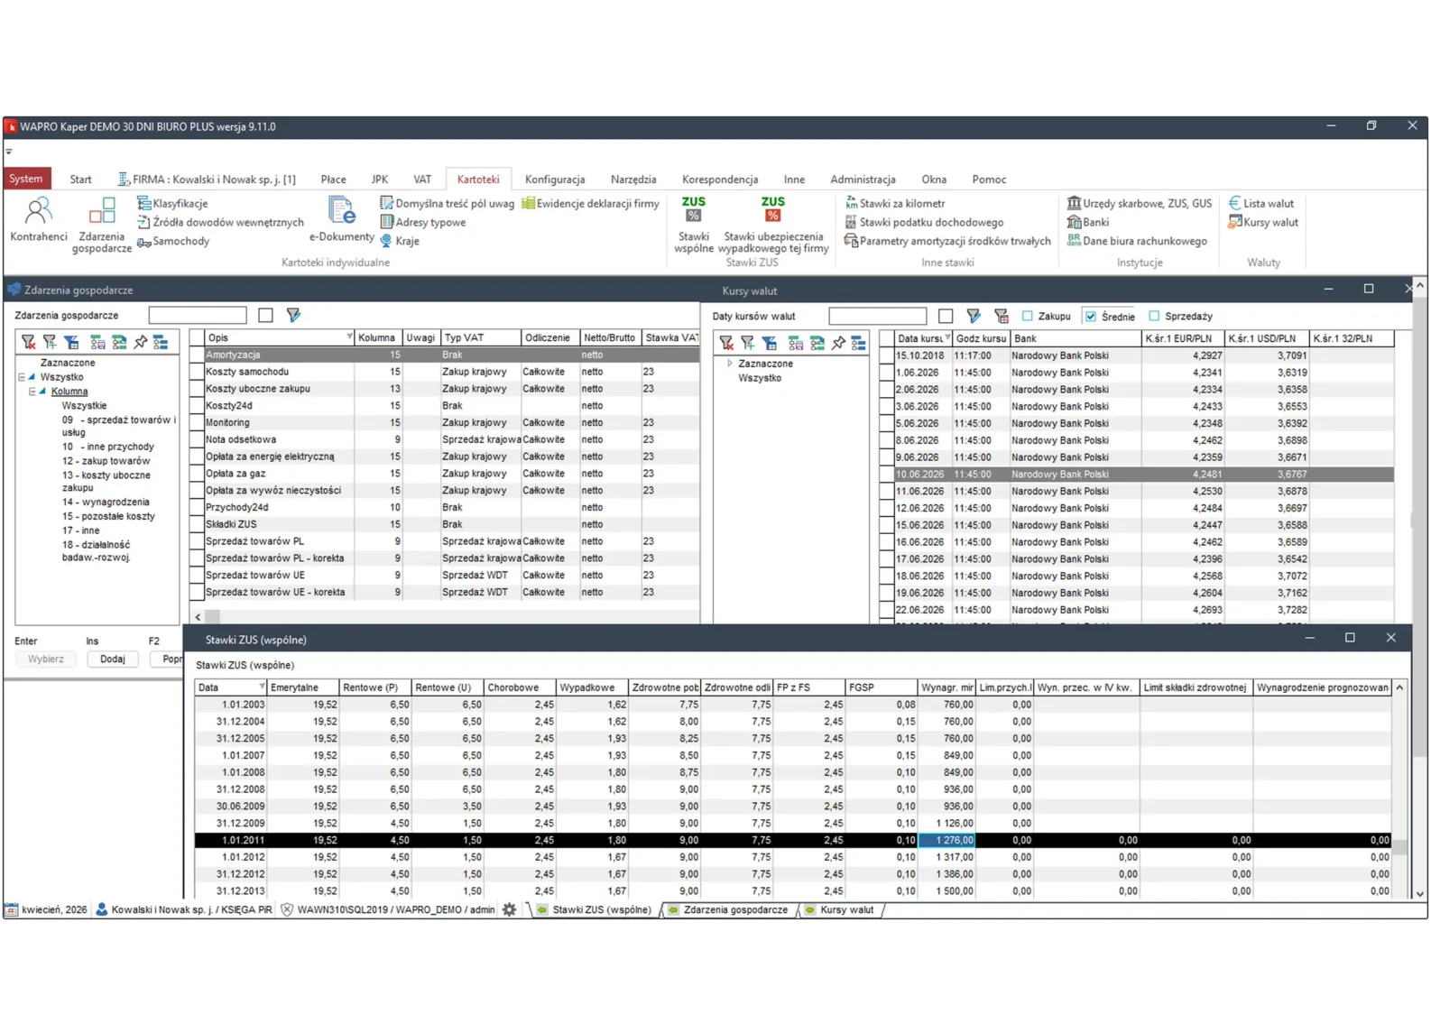Click FIRMA: Kowalski i Nowak sp. j. tab
The width and height of the screenshot is (1431, 1033).
(x=208, y=180)
